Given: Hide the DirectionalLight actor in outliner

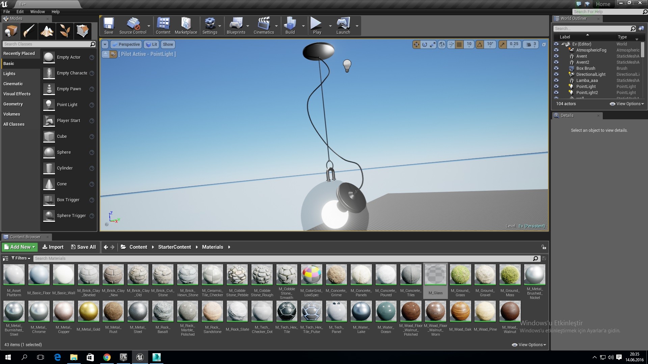Looking at the screenshot, I should [x=556, y=74].
